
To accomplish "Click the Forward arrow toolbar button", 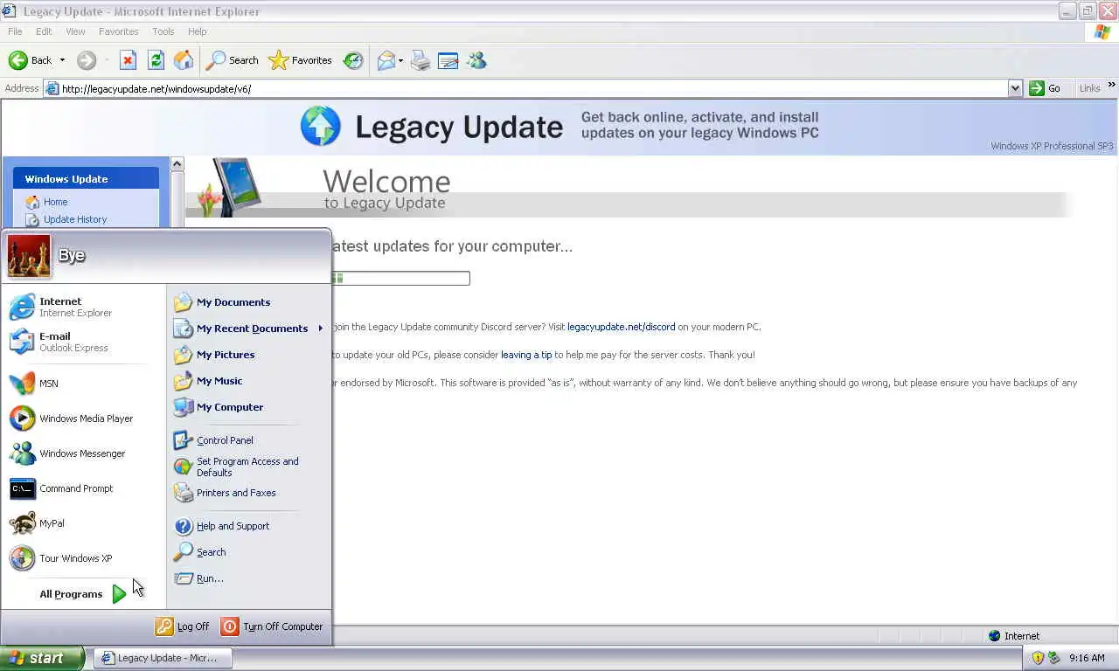I will [x=86, y=60].
